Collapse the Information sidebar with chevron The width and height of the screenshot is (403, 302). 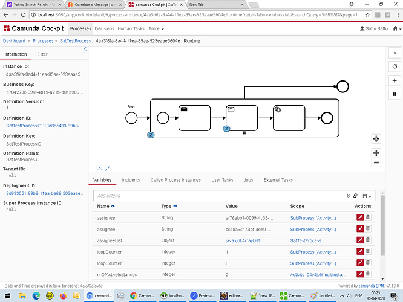85,49
